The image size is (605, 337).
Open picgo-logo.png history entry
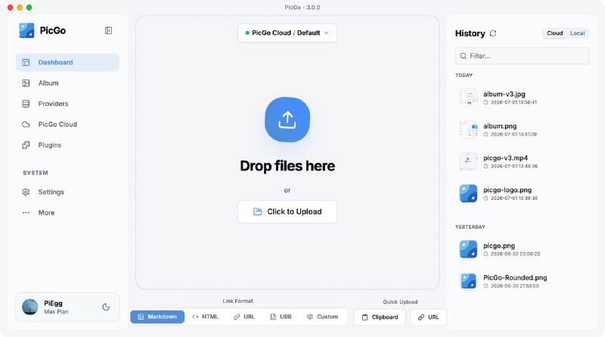522,193
